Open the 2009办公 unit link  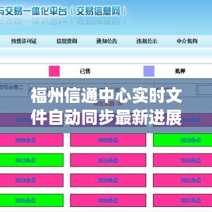click(108, 140)
